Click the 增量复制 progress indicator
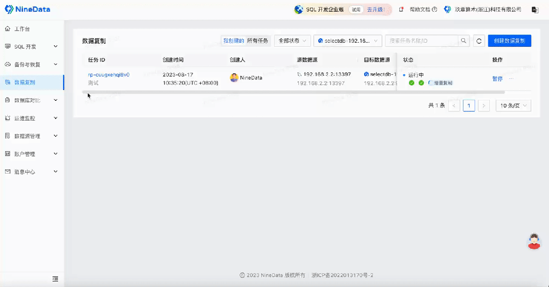This screenshot has width=549, height=287. 441,83
